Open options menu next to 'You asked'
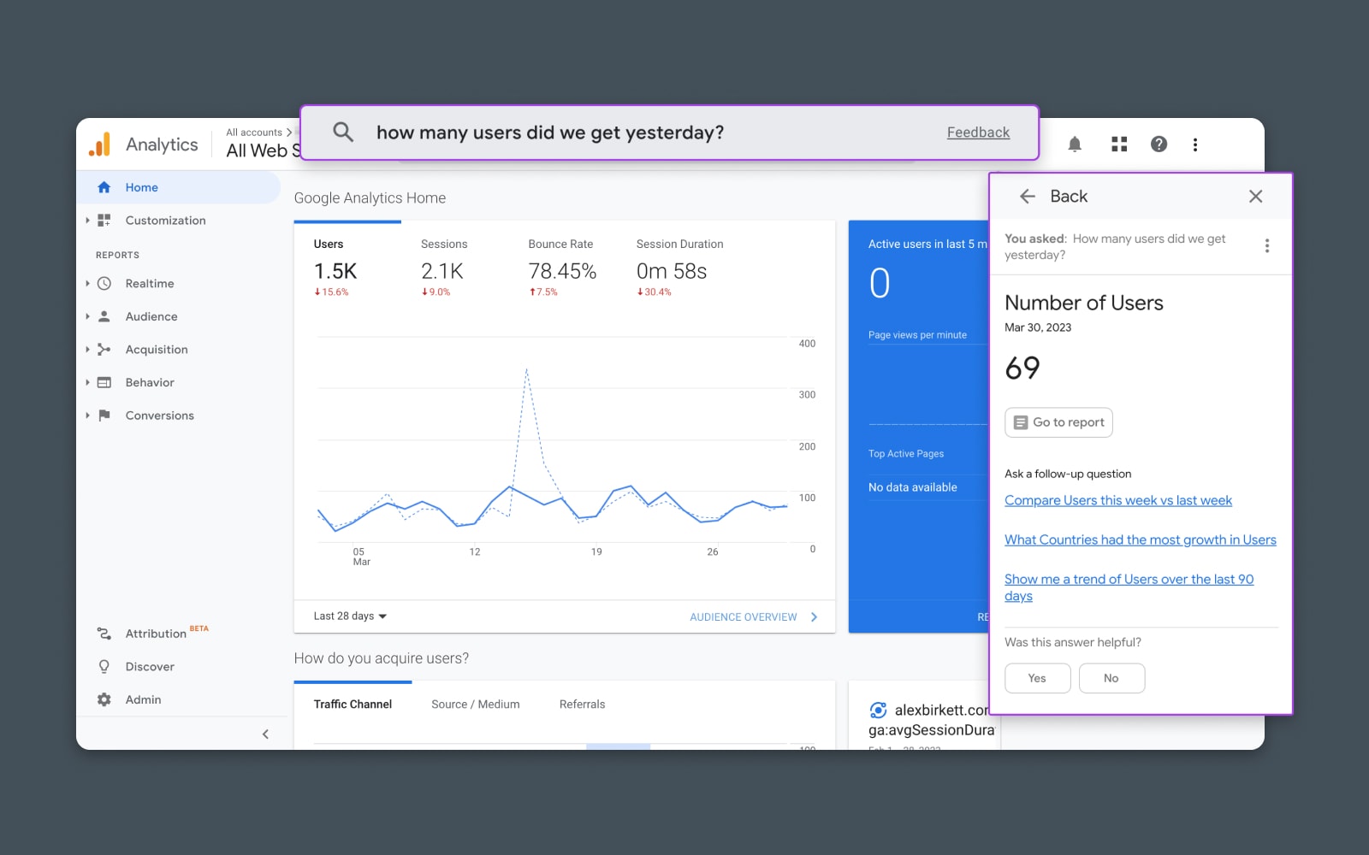 click(1267, 246)
